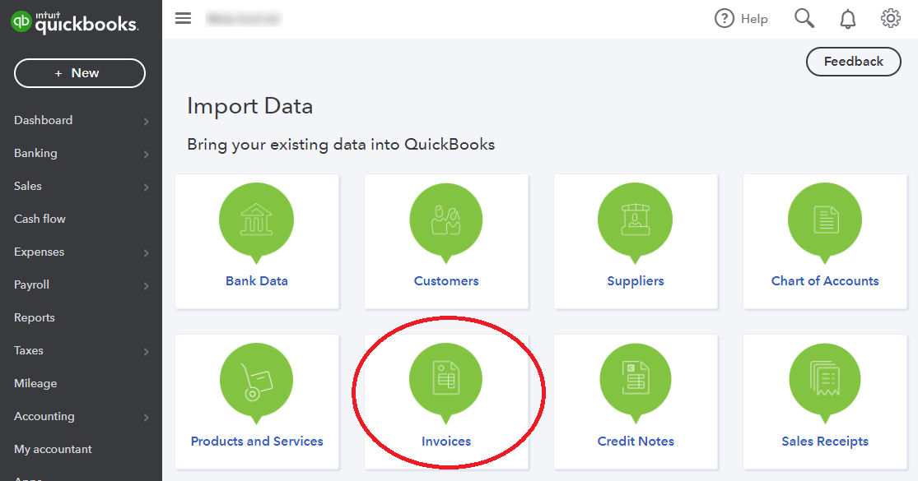This screenshot has width=918, height=481.
Task: Expand the Accounting sidebar chevron
Action: coord(146,418)
